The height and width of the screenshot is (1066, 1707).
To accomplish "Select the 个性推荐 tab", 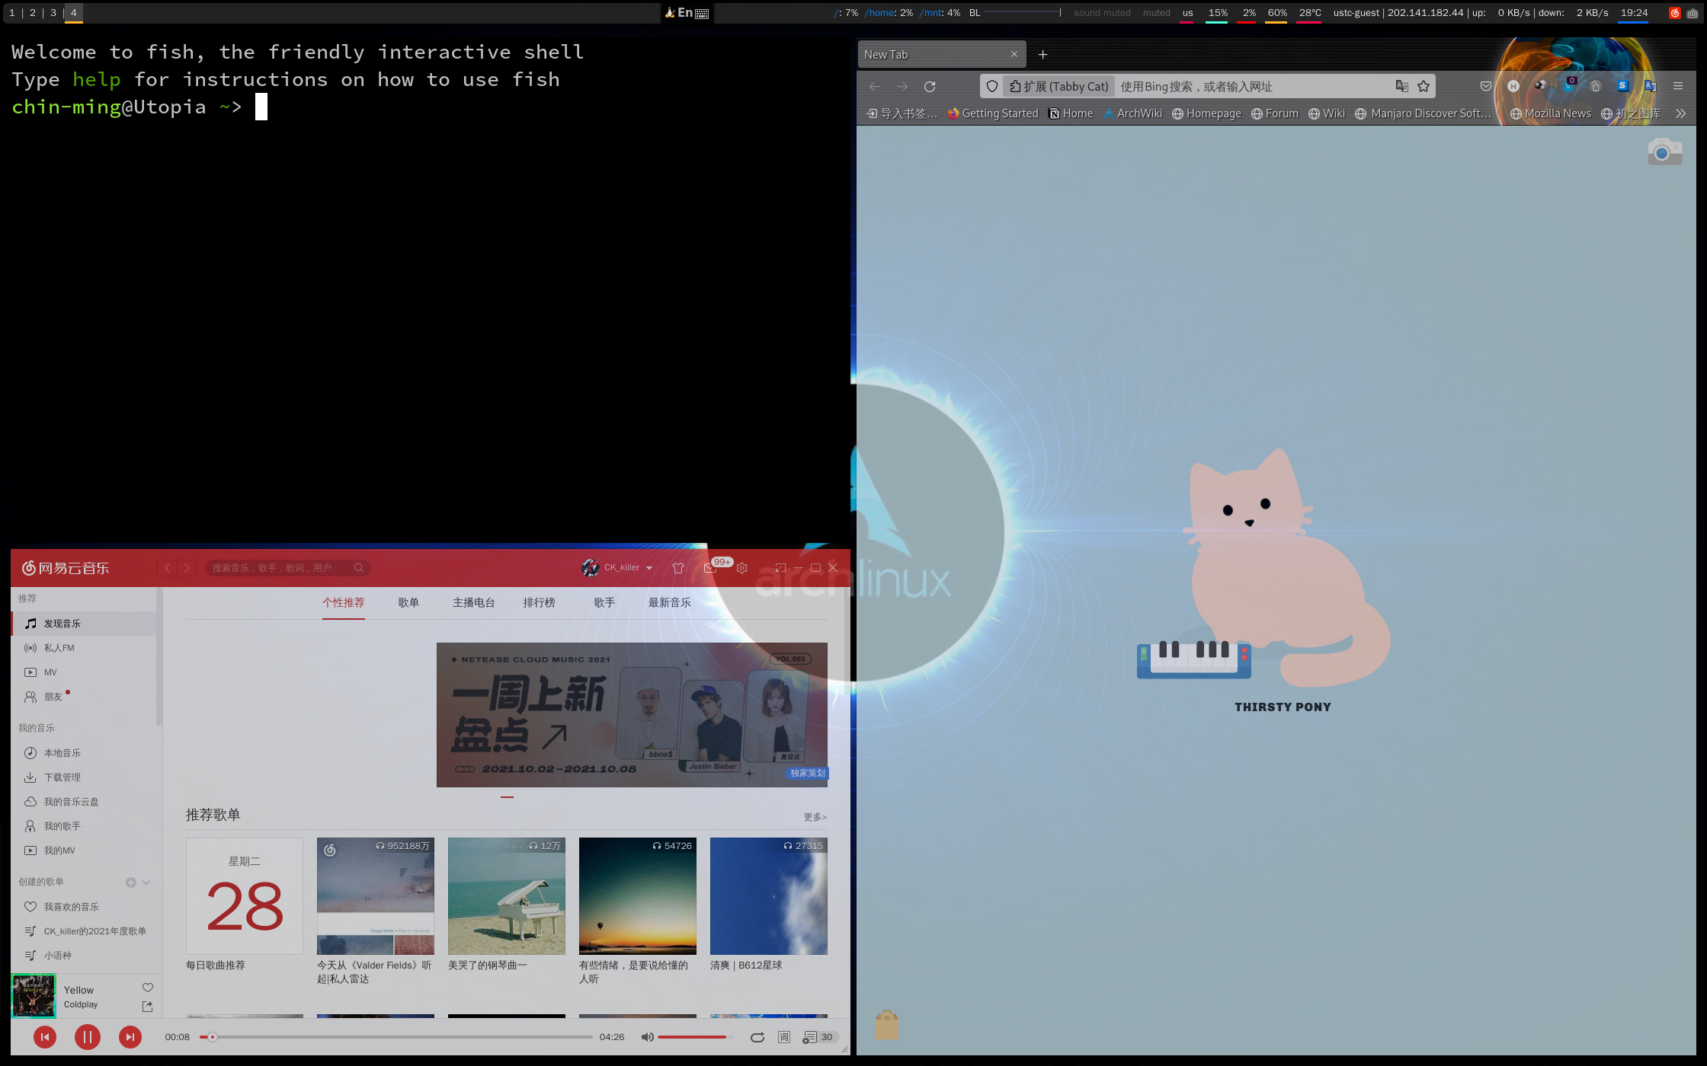I will coord(344,602).
